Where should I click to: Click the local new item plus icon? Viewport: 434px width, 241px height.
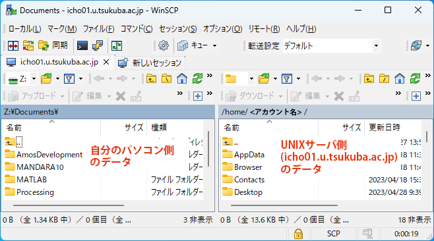[198, 96]
